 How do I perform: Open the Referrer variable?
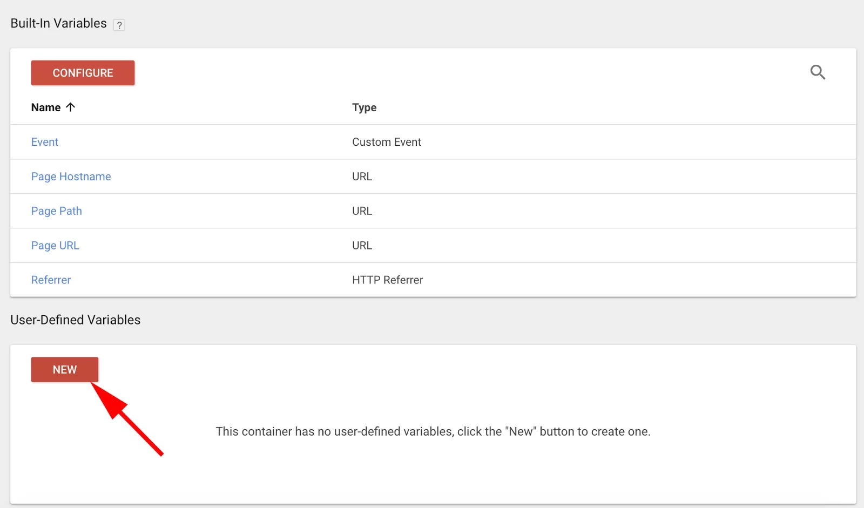click(x=51, y=280)
